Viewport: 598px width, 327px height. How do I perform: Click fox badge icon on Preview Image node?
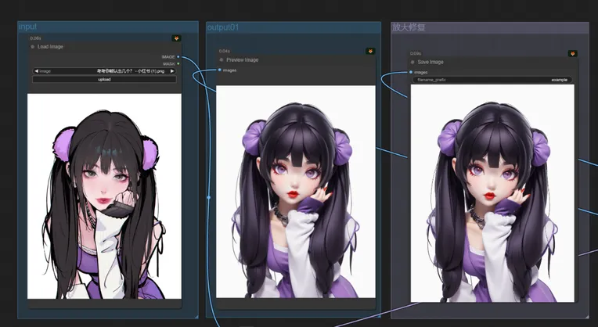click(370, 51)
